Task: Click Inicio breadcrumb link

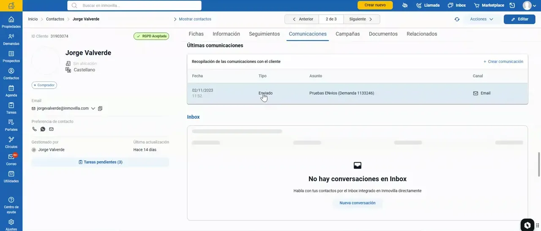Action: (33, 19)
